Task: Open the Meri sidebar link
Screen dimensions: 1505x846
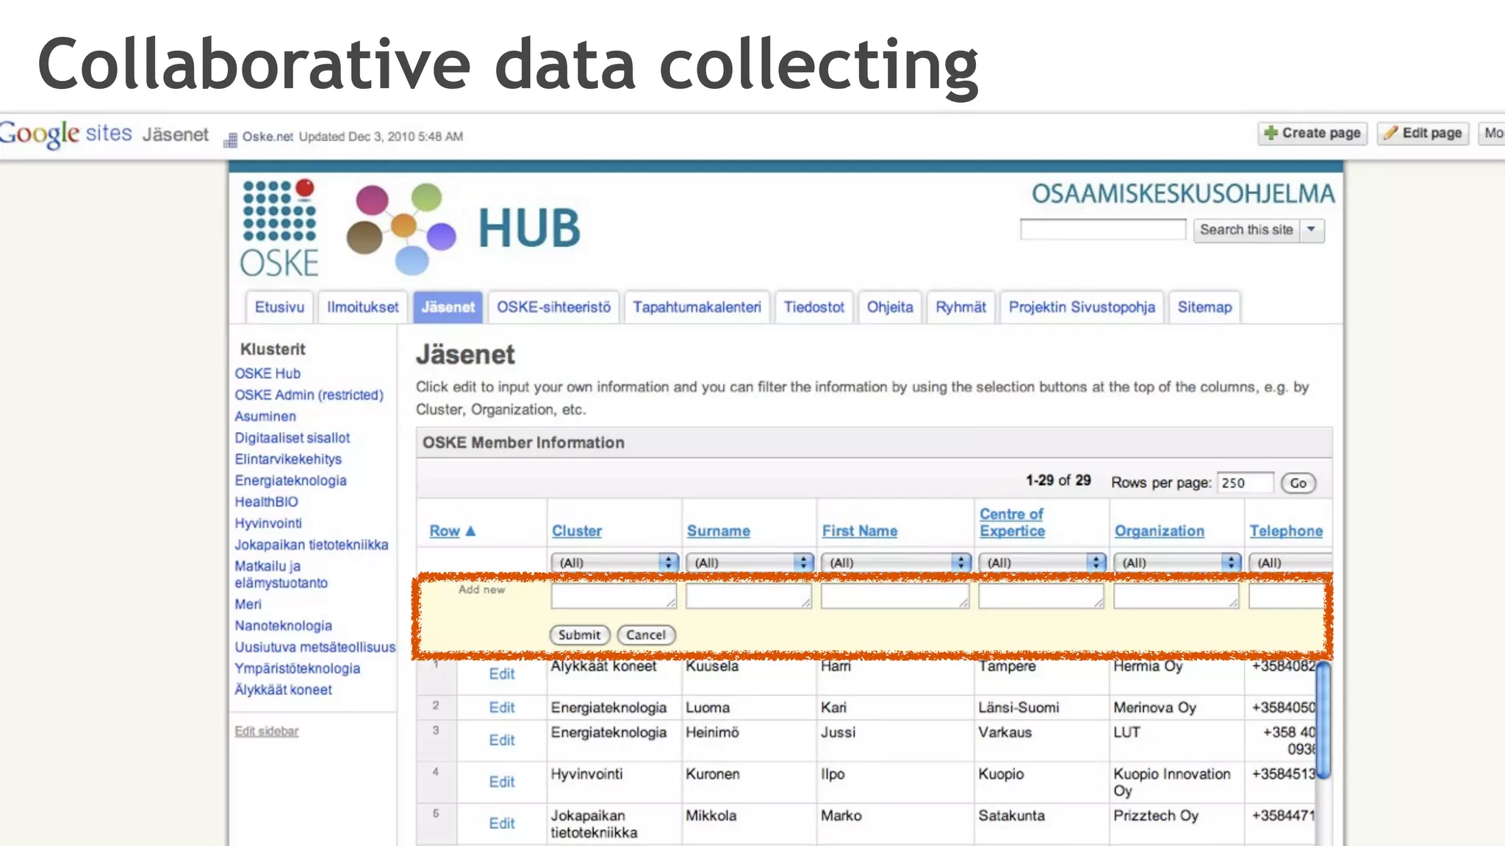Action: [248, 604]
